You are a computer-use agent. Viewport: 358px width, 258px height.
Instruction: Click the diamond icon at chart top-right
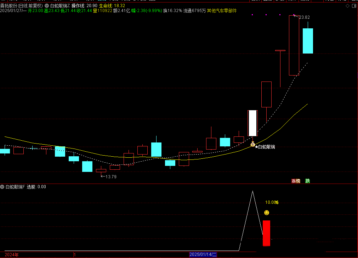point(347,6)
